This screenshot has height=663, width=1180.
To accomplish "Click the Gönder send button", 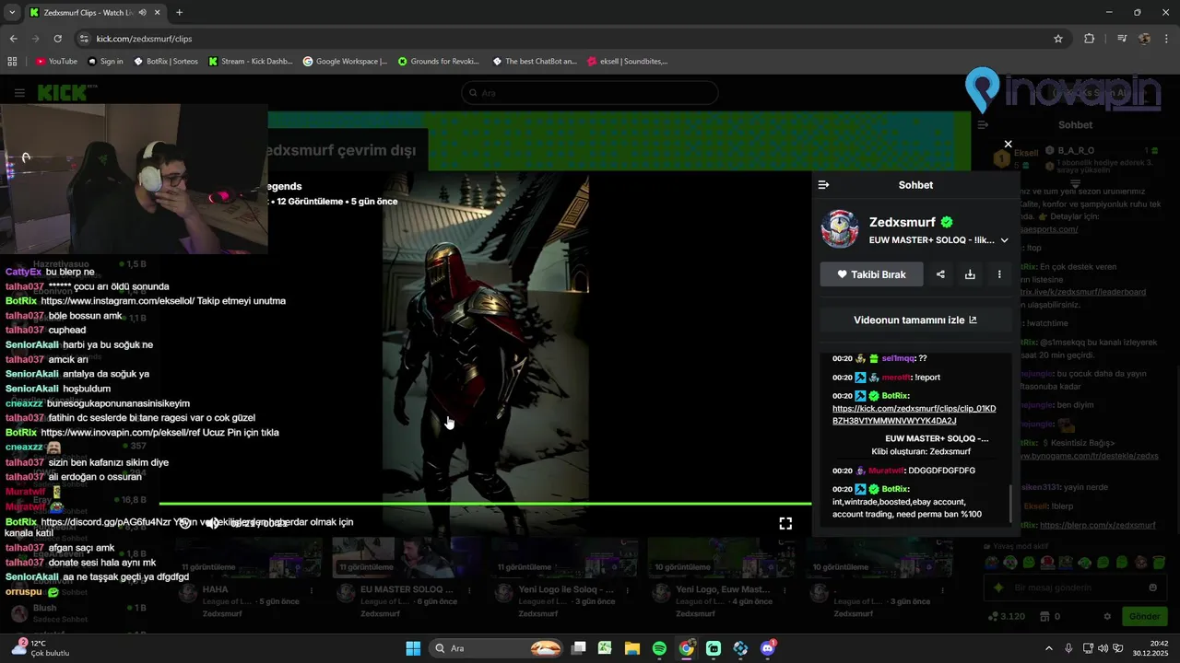I will click(1144, 616).
